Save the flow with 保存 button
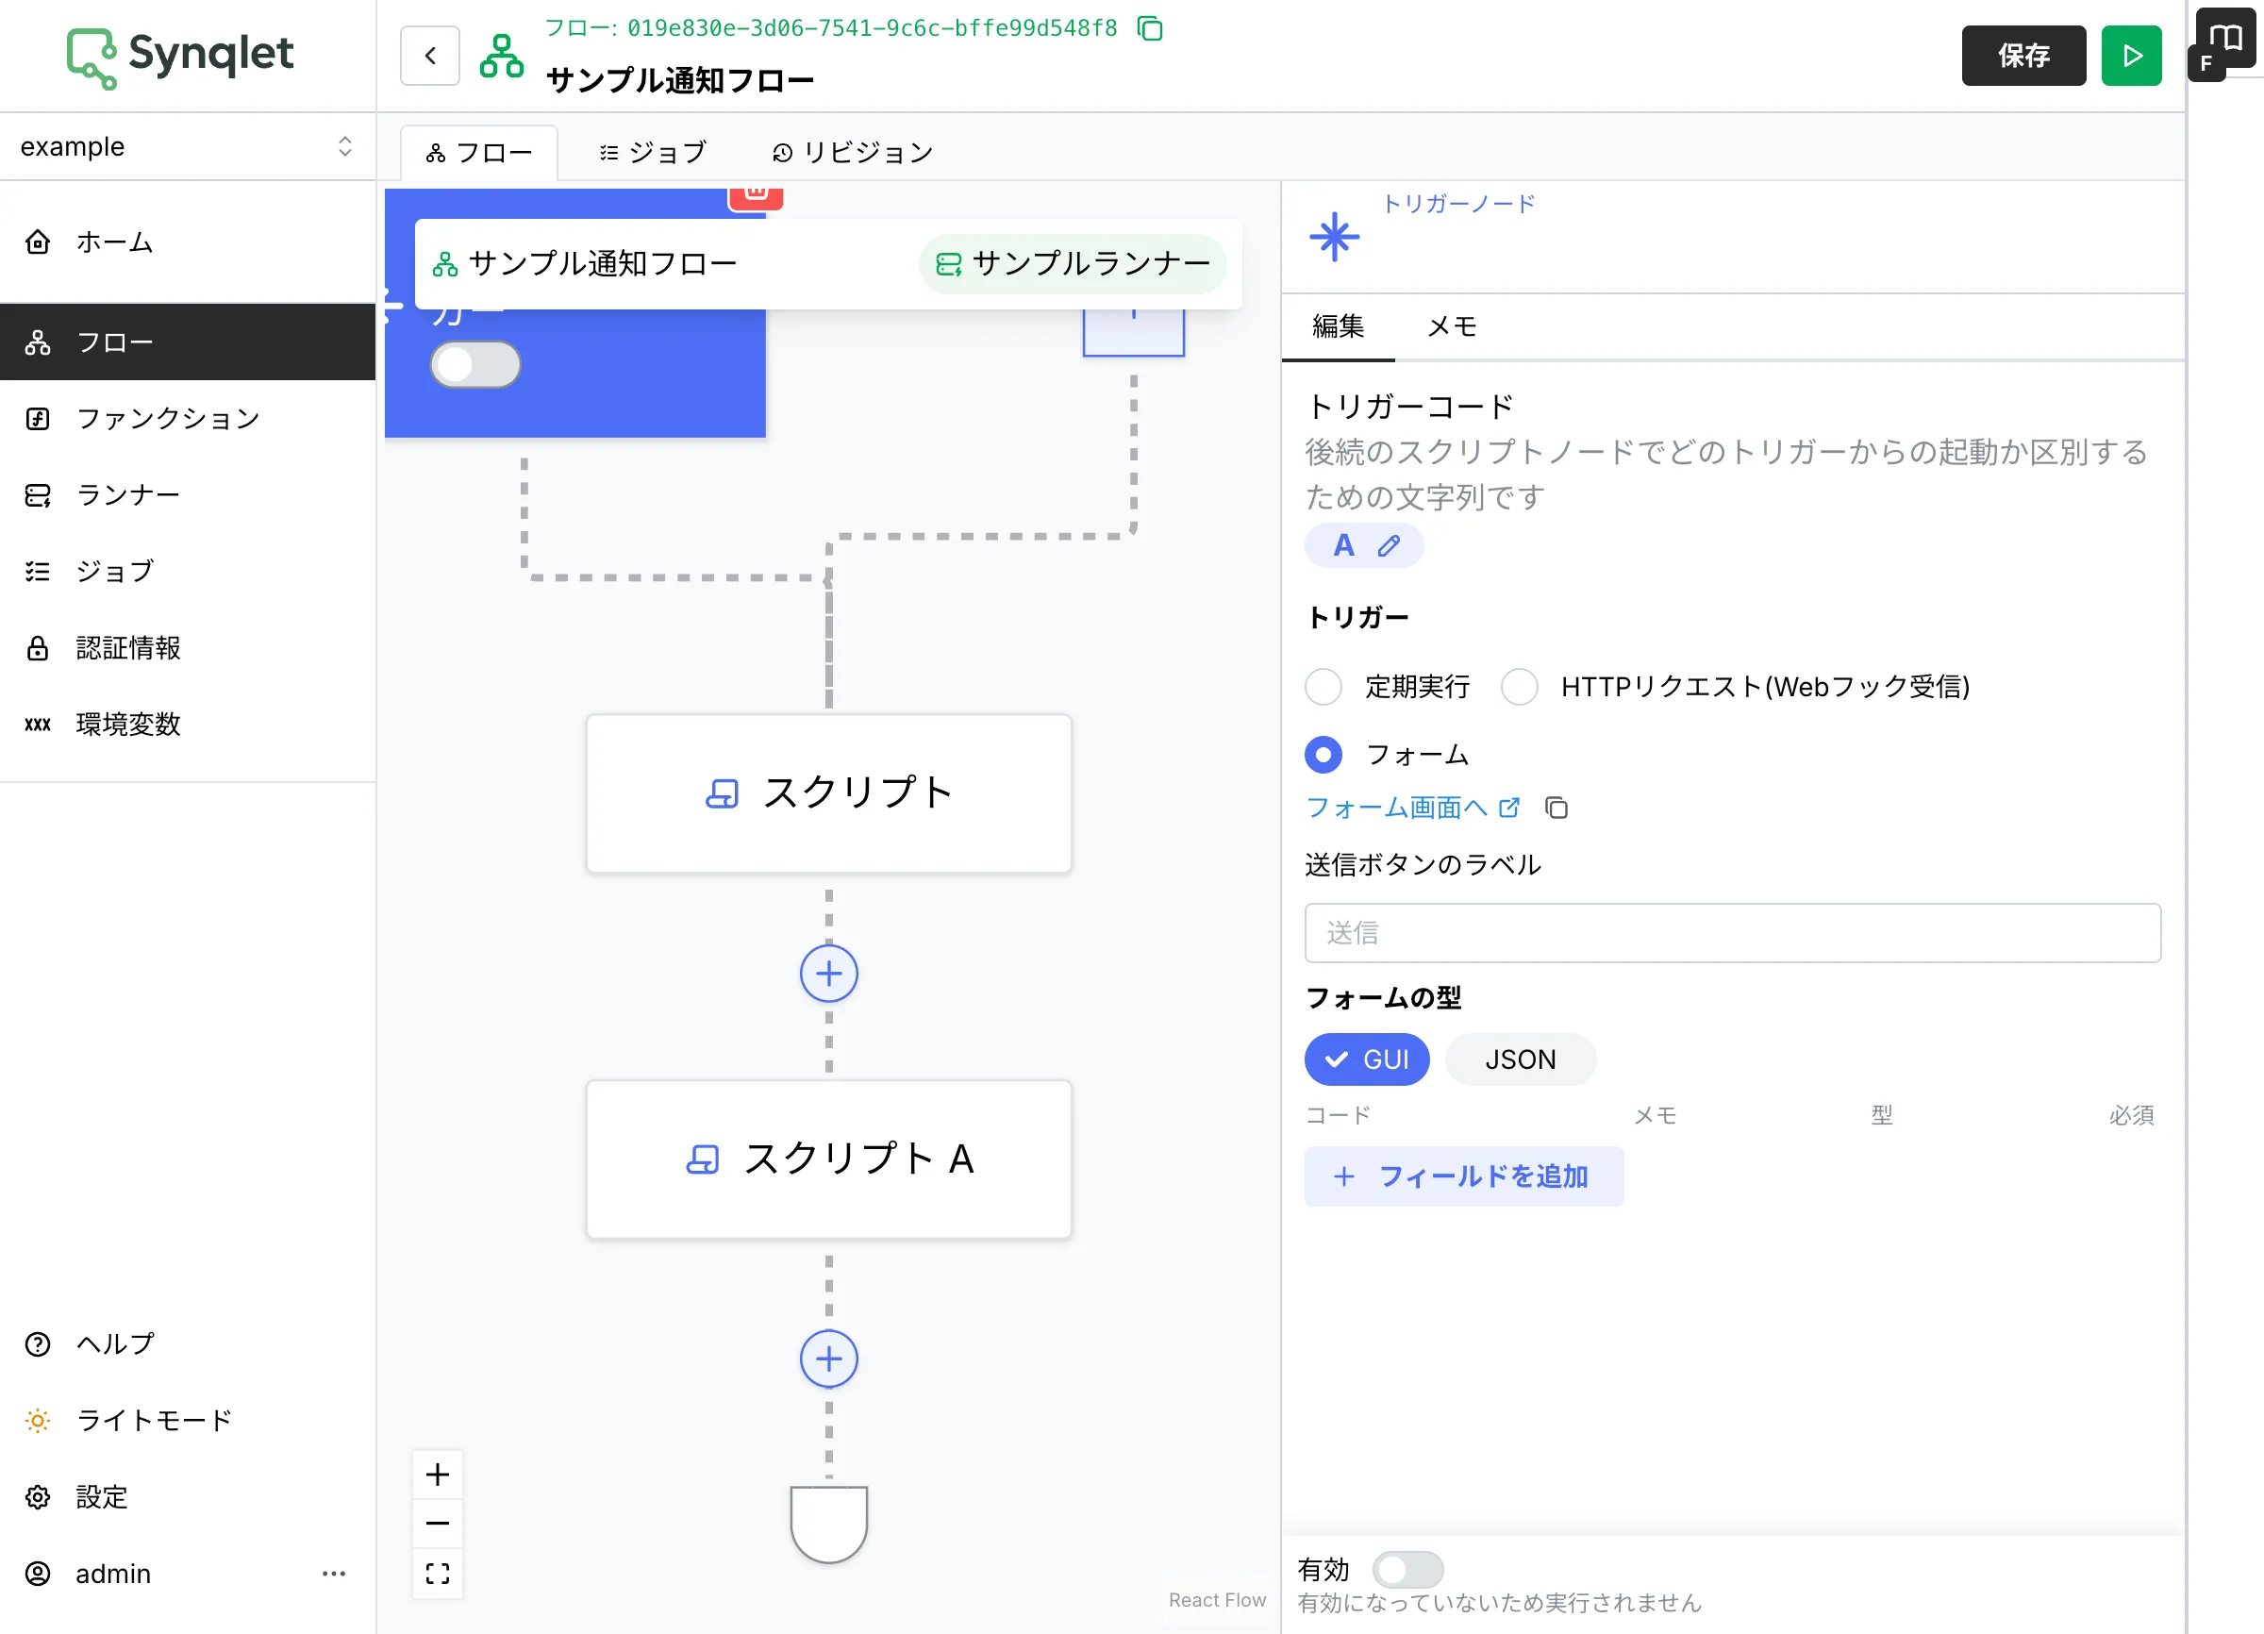Screen dimensions: 2264x1634 click(2023, 56)
